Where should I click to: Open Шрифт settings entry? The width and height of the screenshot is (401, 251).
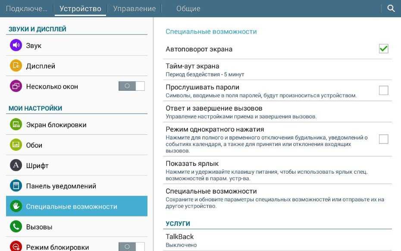click(77, 165)
